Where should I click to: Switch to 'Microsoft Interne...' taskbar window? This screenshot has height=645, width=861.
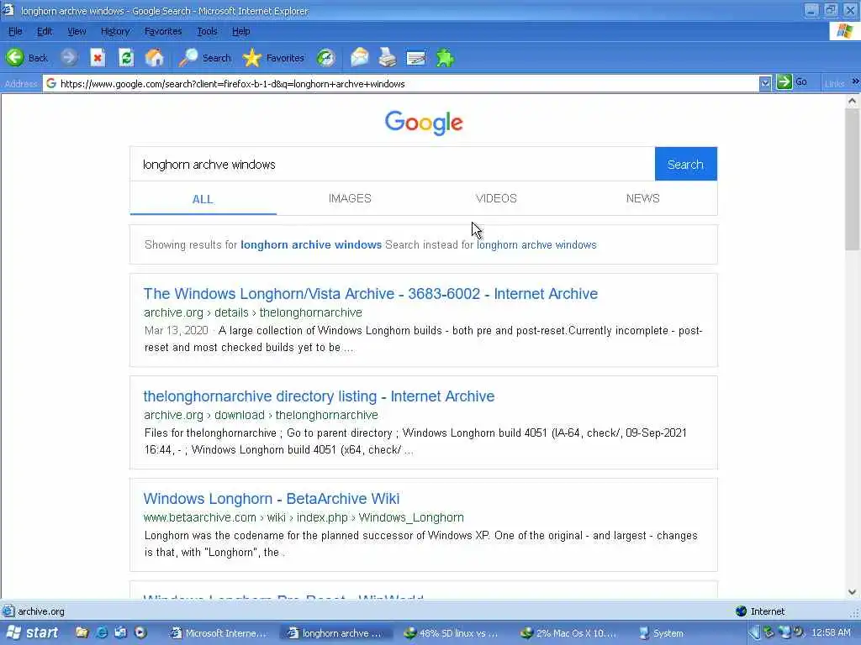(219, 633)
